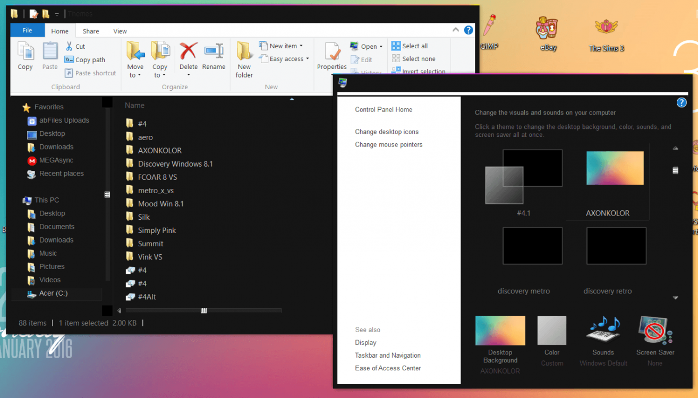Select the AXONKOLOR theme thumbnail

point(615,168)
